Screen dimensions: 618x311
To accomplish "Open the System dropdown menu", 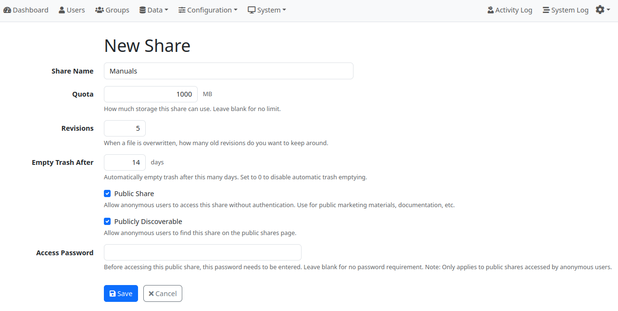I will click(267, 10).
